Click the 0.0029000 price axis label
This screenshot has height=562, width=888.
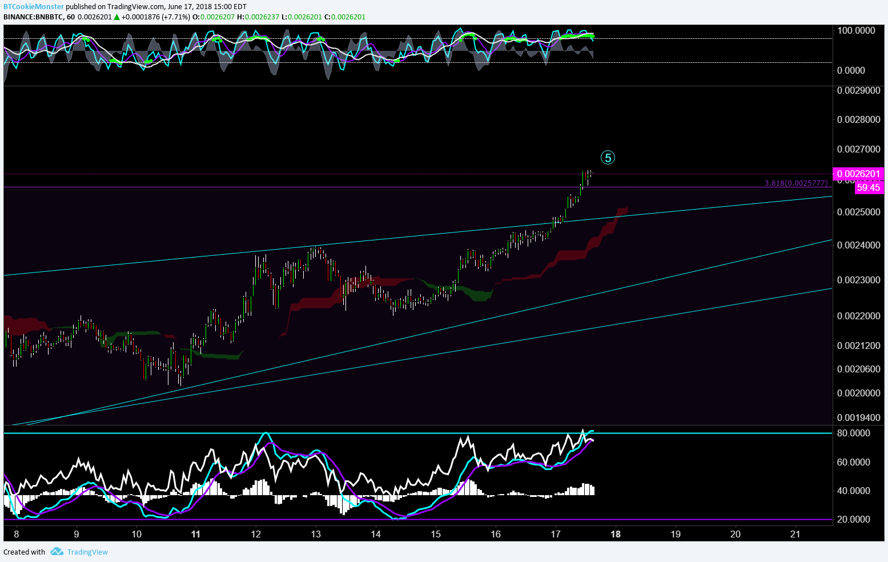[x=859, y=90]
